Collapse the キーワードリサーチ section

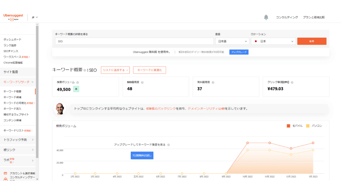click(18, 82)
